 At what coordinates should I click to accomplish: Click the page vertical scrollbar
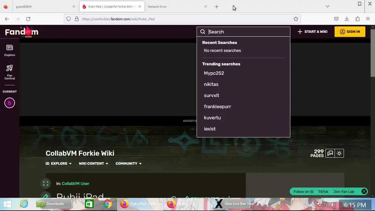pos(373,53)
